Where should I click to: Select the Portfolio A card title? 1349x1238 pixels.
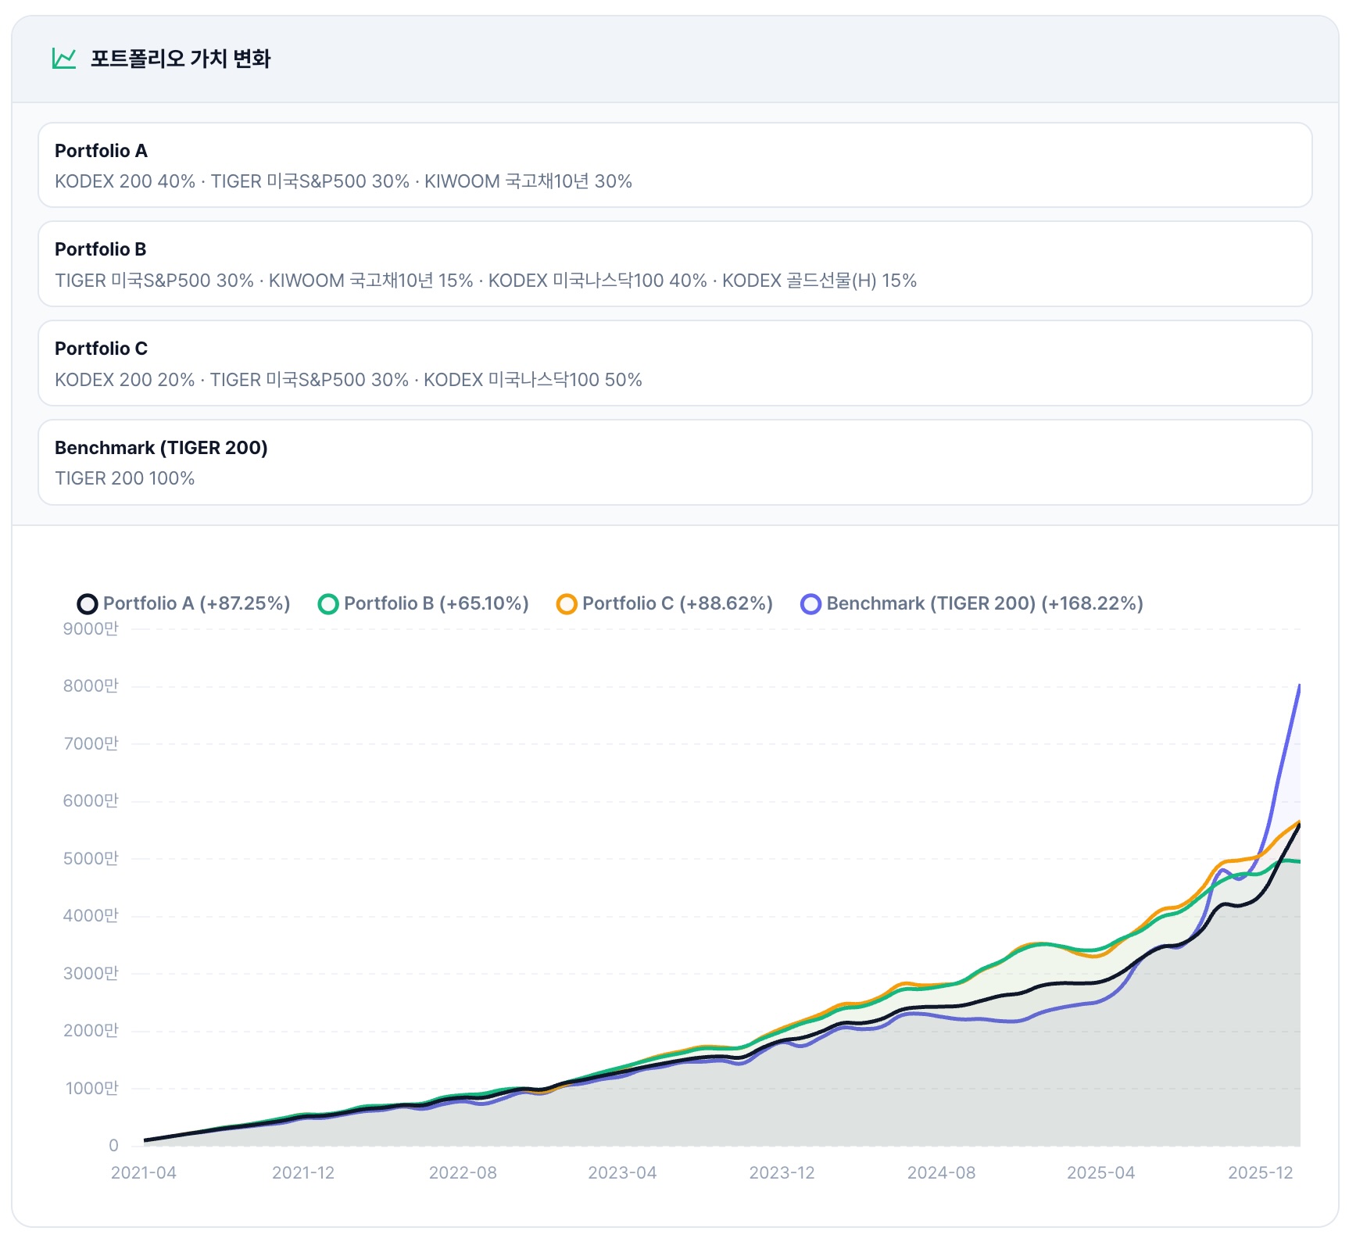click(x=101, y=151)
